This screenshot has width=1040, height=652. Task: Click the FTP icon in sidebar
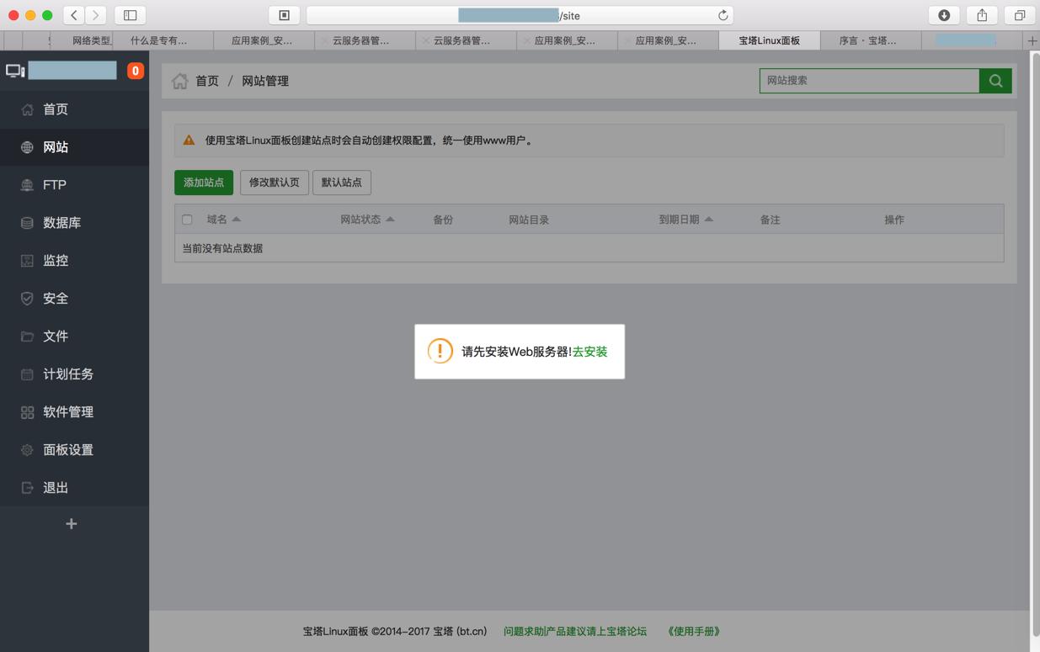coord(27,185)
